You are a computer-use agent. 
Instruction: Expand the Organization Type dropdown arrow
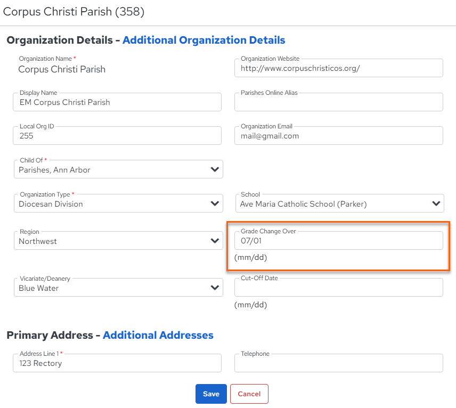click(x=215, y=203)
